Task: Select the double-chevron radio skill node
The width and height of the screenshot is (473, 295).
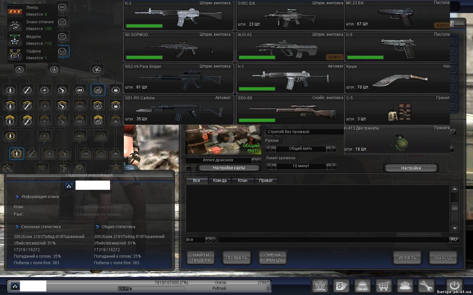Action: click(98, 120)
